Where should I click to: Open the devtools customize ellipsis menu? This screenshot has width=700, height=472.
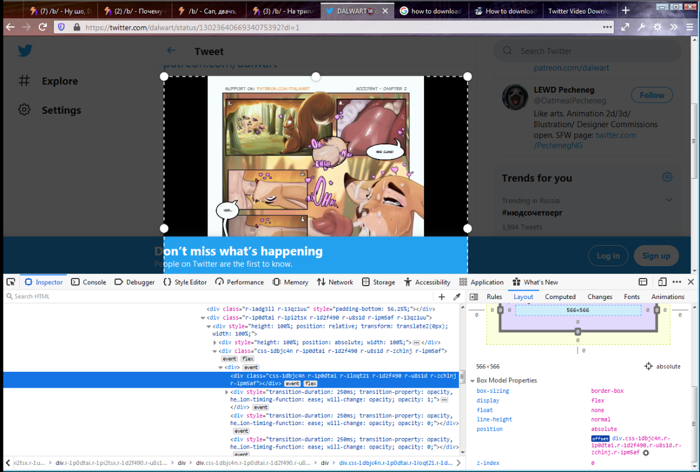[x=677, y=282]
